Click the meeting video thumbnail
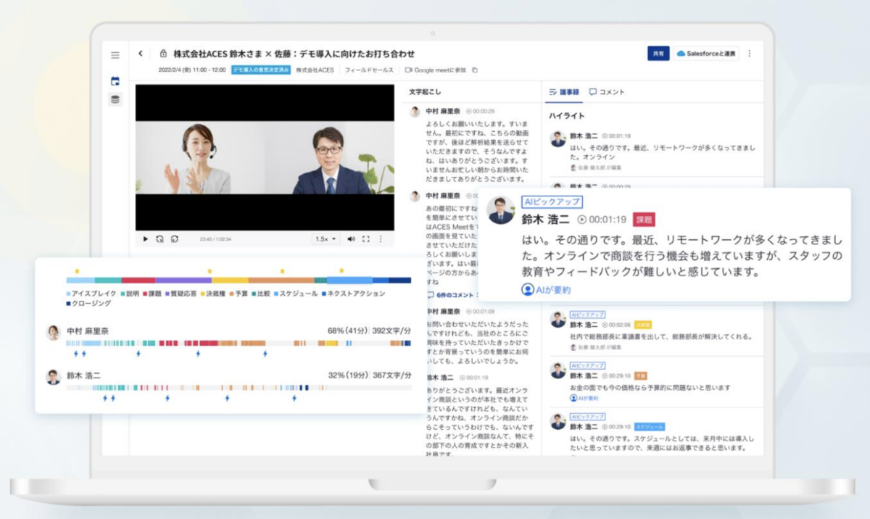Screen dimensions: 870x519 [265, 157]
